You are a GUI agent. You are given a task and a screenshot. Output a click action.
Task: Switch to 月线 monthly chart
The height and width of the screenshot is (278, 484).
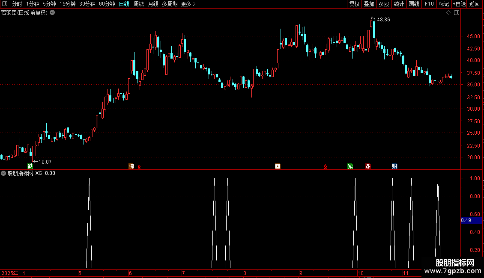click(153, 4)
